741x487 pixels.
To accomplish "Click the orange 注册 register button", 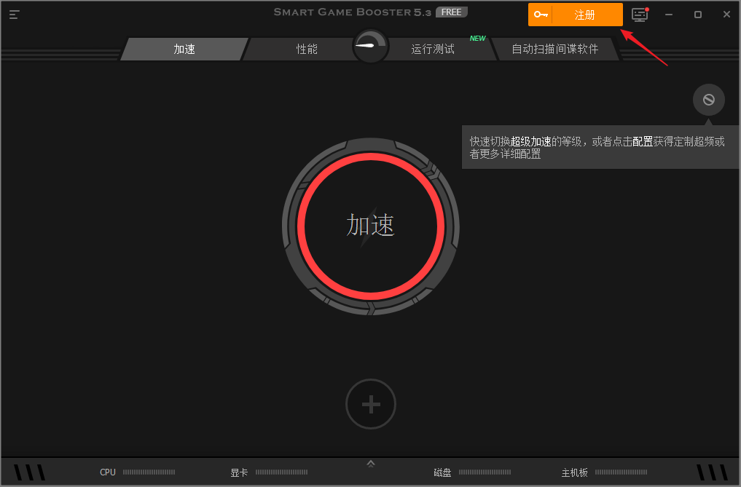I will 575,15.
